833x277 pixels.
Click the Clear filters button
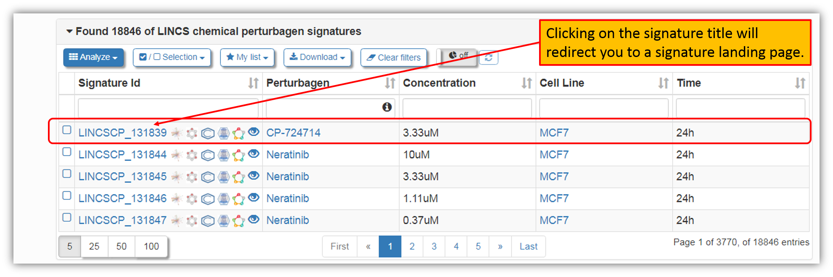pos(394,58)
